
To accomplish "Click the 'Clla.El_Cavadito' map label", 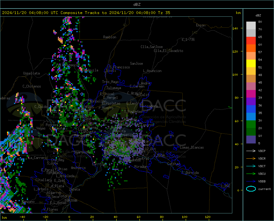I will point(168,51).
